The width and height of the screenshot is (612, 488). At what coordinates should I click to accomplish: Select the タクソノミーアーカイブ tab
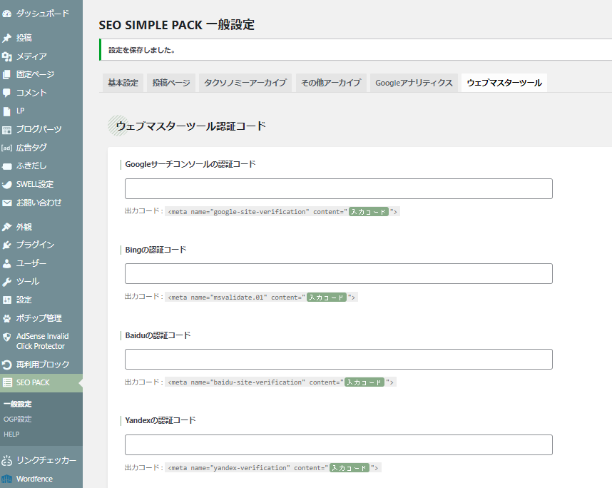(x=245, y=83)
